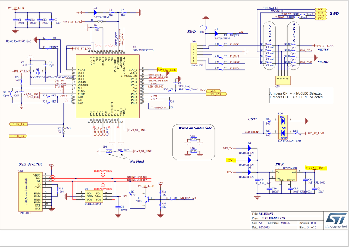Click the CN5 TX/RX connector symbol
The image size is (349, 247).
64,130
